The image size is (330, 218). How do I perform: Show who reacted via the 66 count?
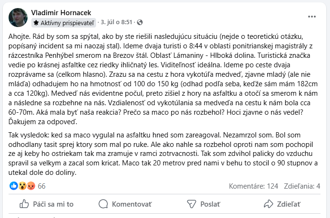pos(42,186)
